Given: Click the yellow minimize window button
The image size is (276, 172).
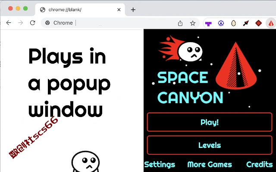Looking at the screenshot, I should [x=18, y=9].
